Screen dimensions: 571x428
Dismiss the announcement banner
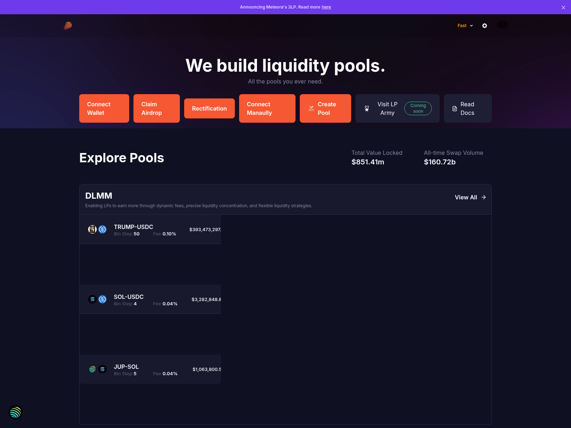point(564,7)
